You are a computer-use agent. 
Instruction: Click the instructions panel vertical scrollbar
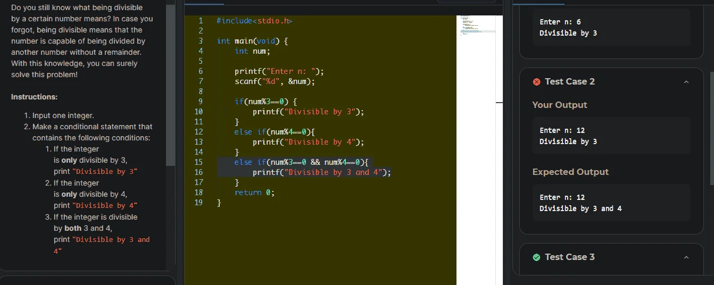pyautogui.click(x=171, y=85)
